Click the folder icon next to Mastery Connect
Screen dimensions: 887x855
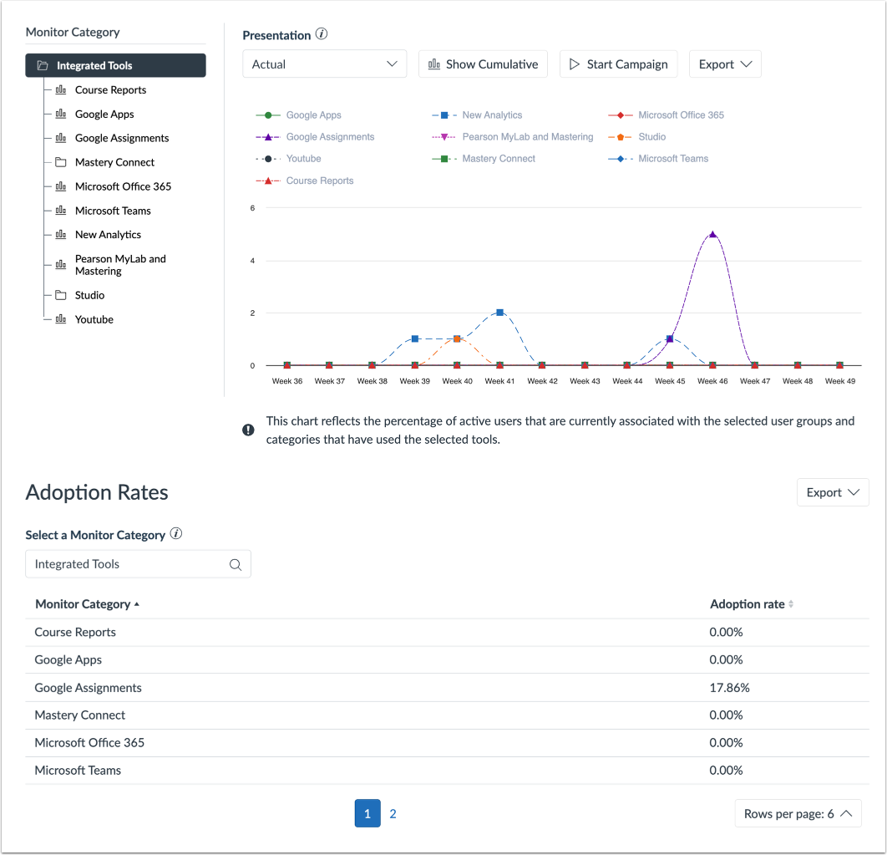pyautogui.click(x=59, y=162)
